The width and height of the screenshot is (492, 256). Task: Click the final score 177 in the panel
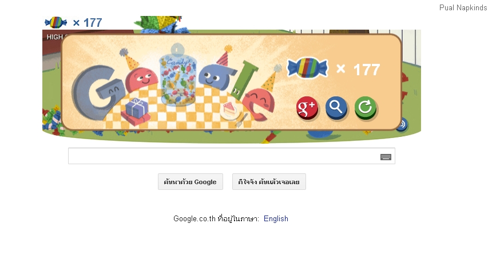click(x=367, y=70)
